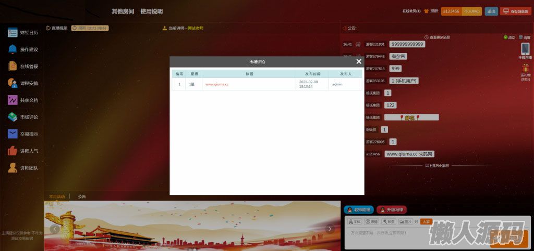Select the 大家 chat recipient dropdown
The image size is (534, 251).
click(x=426, y=221)
